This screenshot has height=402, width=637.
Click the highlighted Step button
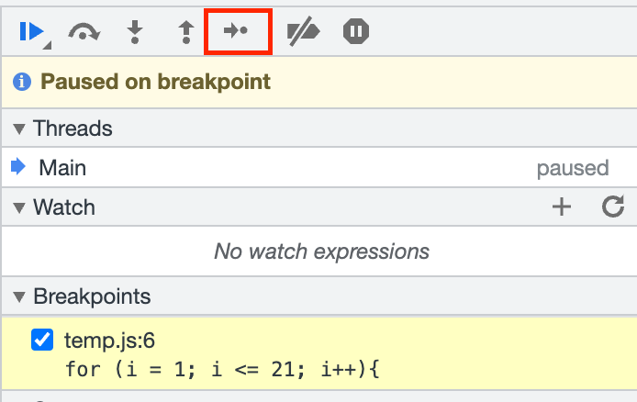click(x=238, y=32)
